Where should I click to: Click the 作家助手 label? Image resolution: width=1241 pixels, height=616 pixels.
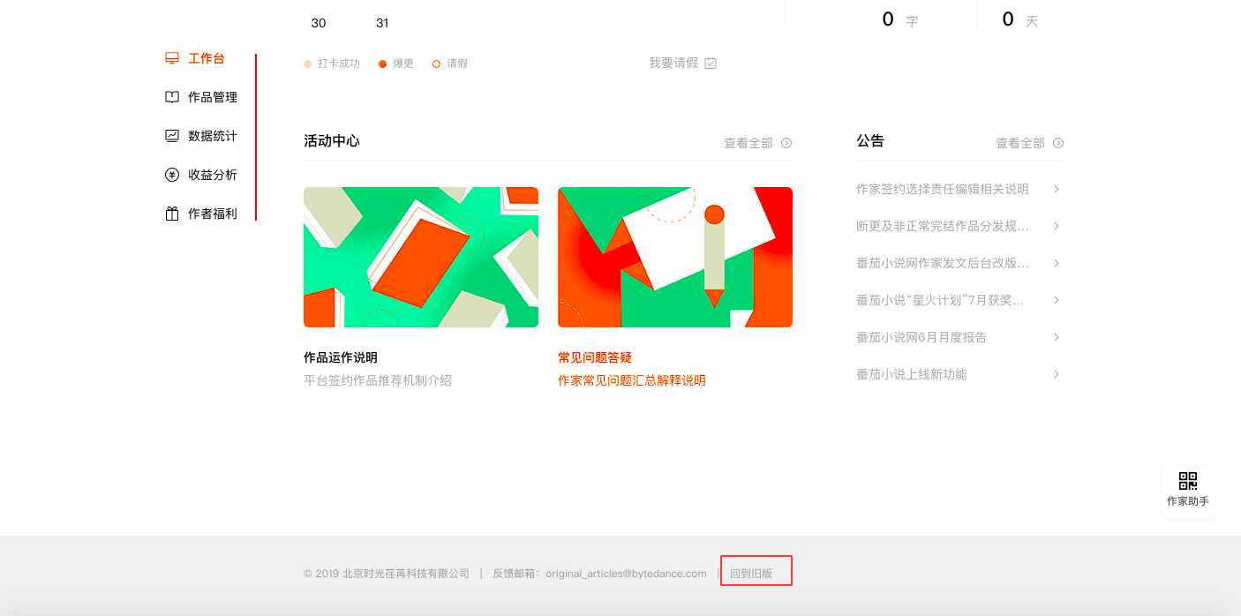1188,501
